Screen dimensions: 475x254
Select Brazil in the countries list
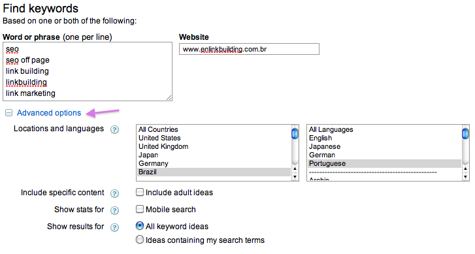(214, 172)
